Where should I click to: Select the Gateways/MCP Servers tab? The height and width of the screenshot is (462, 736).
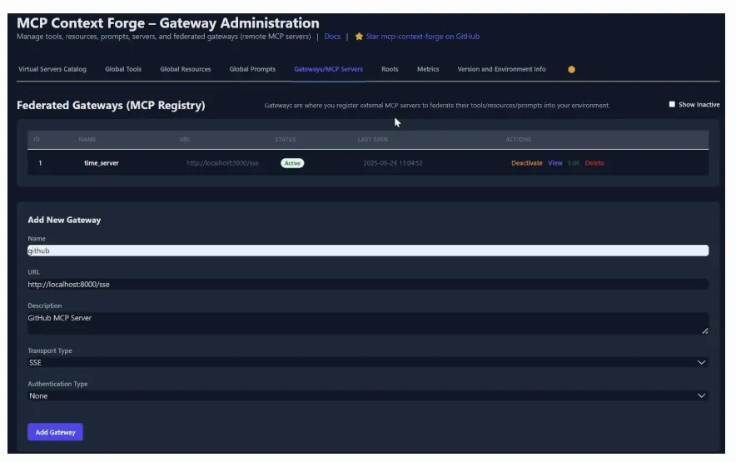(329, 69)
